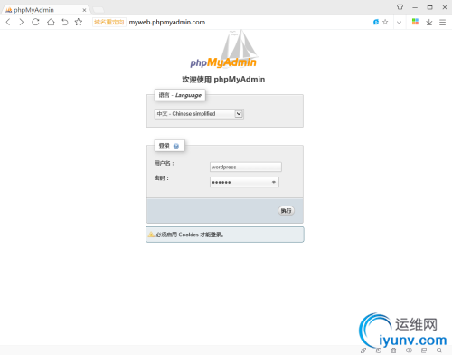Reload the page with the refresh icon
Screen dimensions: 452x355
click(x=35, y=22)
